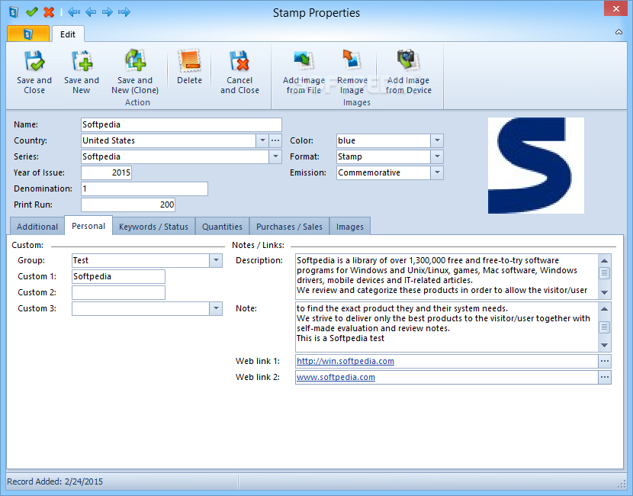Image resolution: width=633 pixels, height=496 pixels.
Task: Open Country list editor ellipsis button
Action: 275,140
